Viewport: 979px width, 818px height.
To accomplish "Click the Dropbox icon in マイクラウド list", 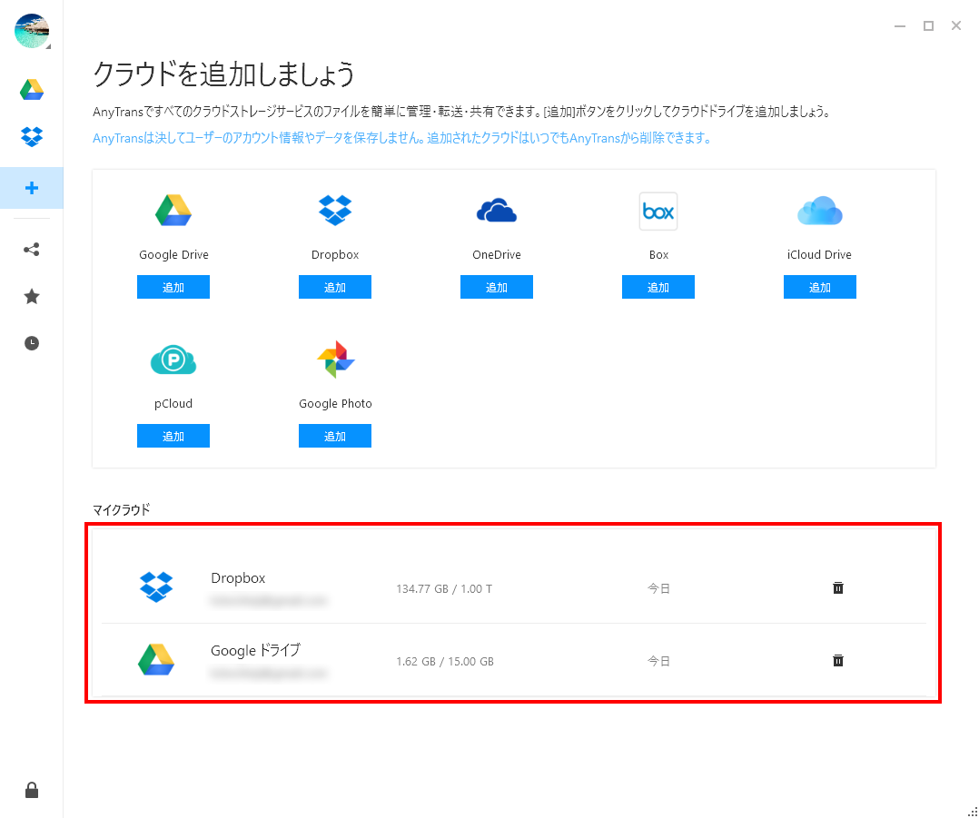I will pyautogui.click(x=156, y=587).
